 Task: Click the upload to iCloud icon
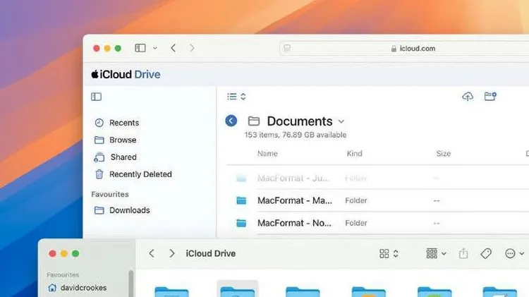click(467, 97)
